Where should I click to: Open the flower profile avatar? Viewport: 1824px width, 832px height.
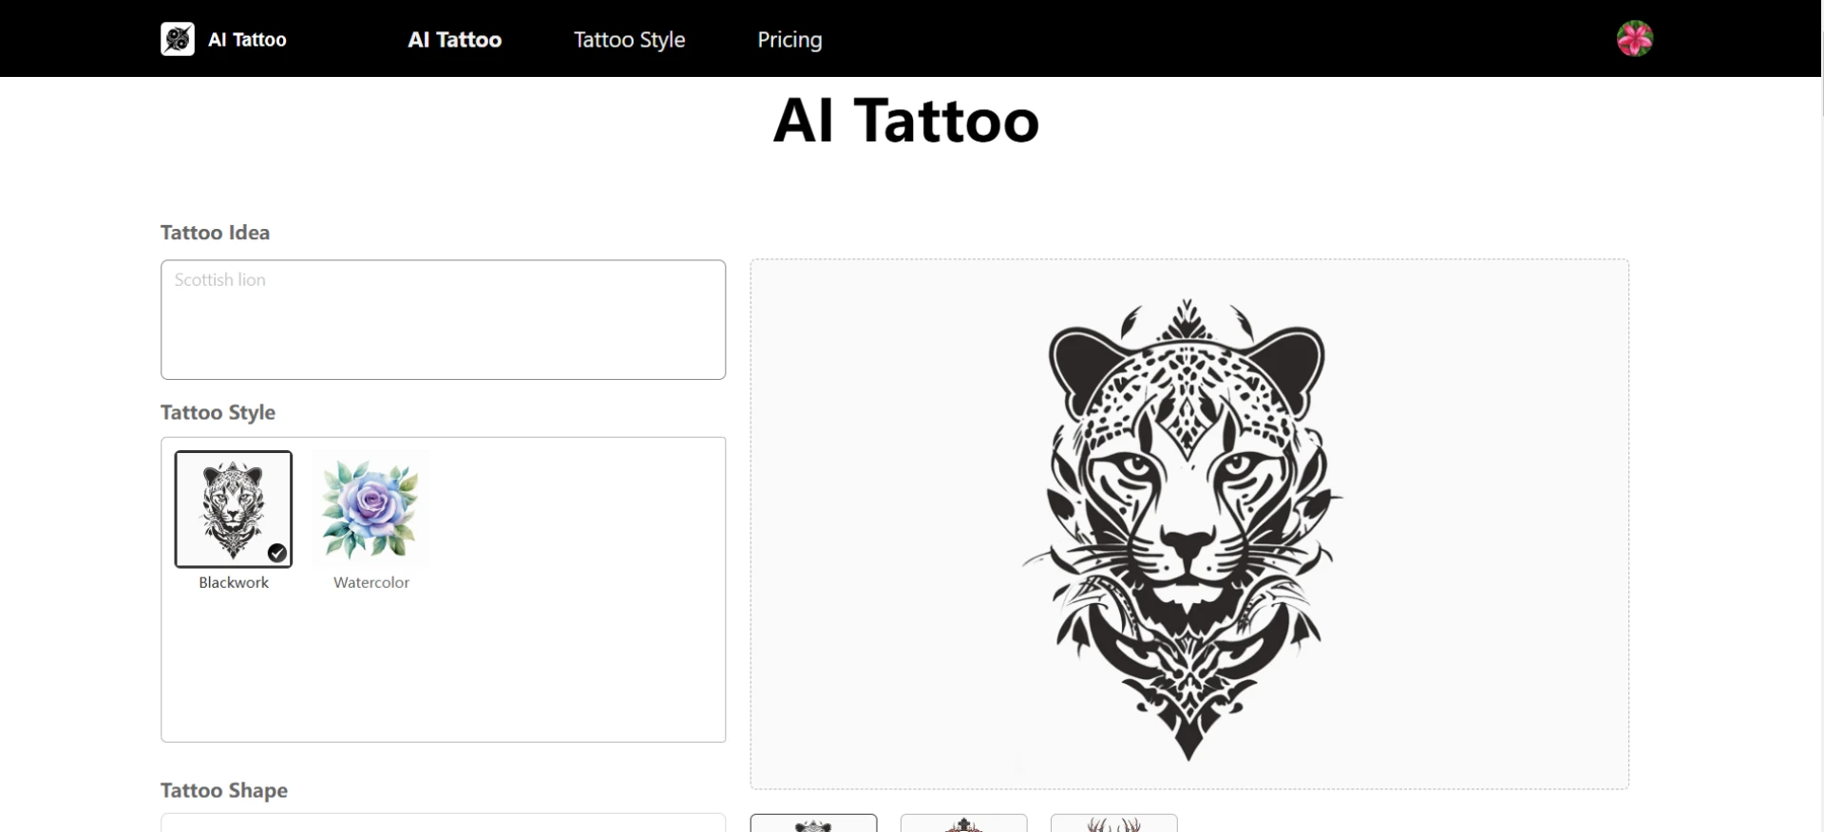click(1634, 39)
